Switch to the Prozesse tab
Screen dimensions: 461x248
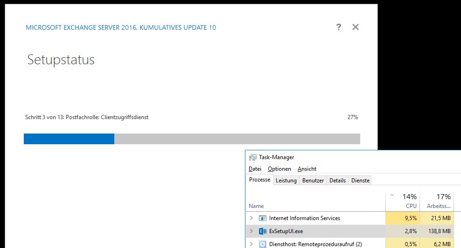tap(259, 180)
